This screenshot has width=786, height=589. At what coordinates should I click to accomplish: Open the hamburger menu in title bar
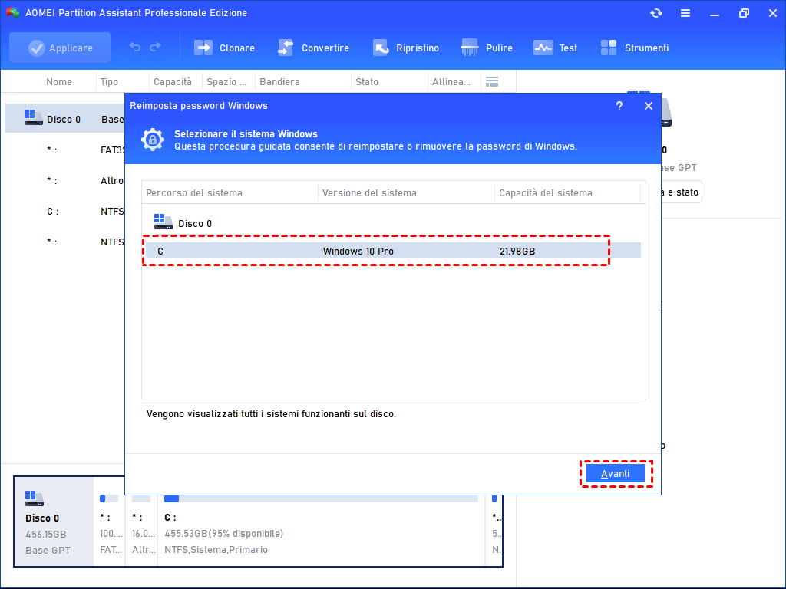tap(685, 14)
